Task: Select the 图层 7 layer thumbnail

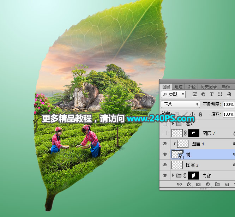Action: pyautogui.click(x=177, y=133)
